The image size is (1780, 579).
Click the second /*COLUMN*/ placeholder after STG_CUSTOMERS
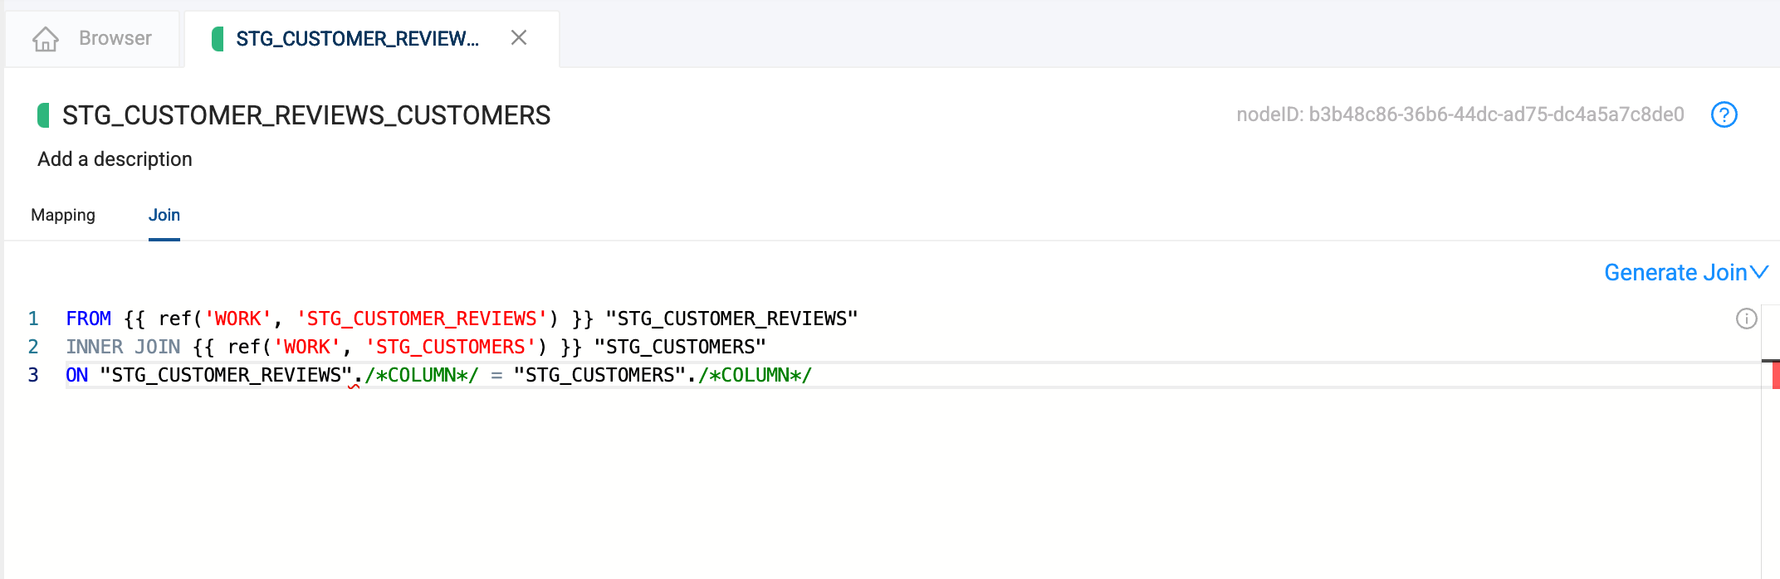click(x=755, y=375)
